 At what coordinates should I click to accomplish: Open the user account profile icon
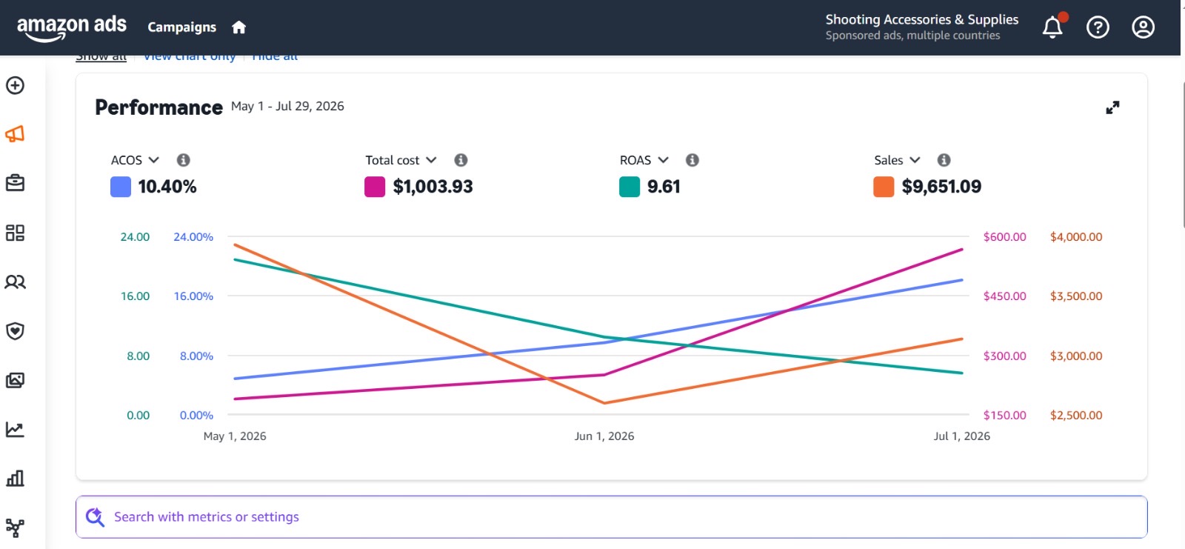click(x=1143, y=27)
